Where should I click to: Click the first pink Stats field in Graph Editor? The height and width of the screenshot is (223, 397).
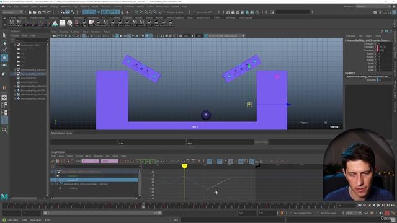click(x=91, y=161)
